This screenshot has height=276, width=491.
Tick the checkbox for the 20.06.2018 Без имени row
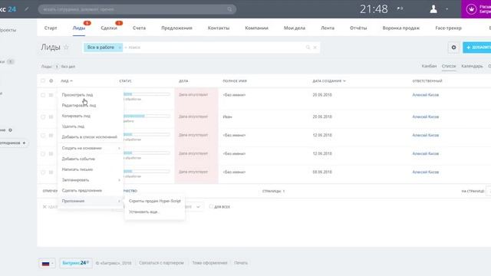43,95
